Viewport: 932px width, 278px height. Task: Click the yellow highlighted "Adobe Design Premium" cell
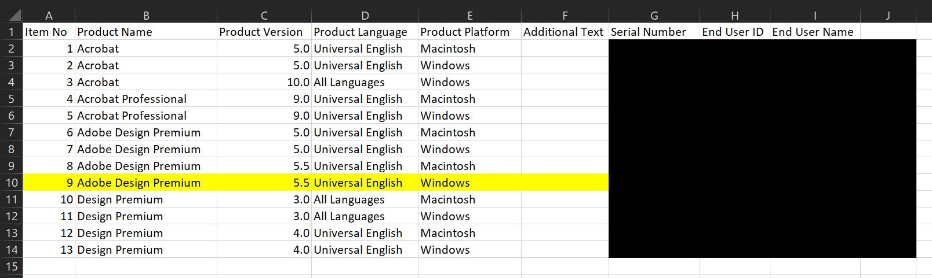tap(145, 183)
